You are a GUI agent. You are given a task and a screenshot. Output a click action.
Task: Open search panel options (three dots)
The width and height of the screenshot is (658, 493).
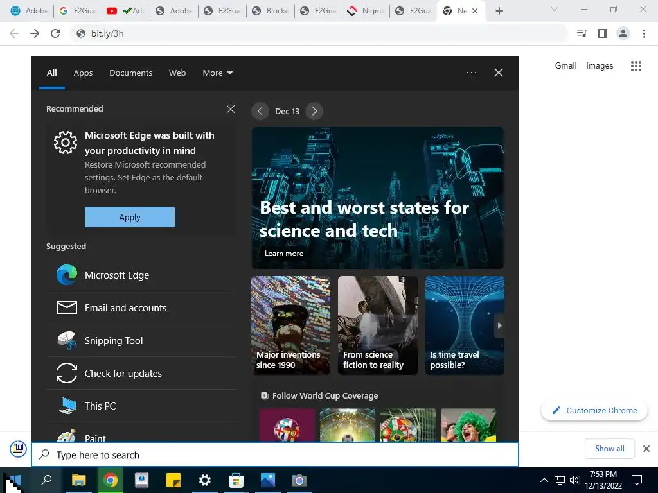(472, 73)
